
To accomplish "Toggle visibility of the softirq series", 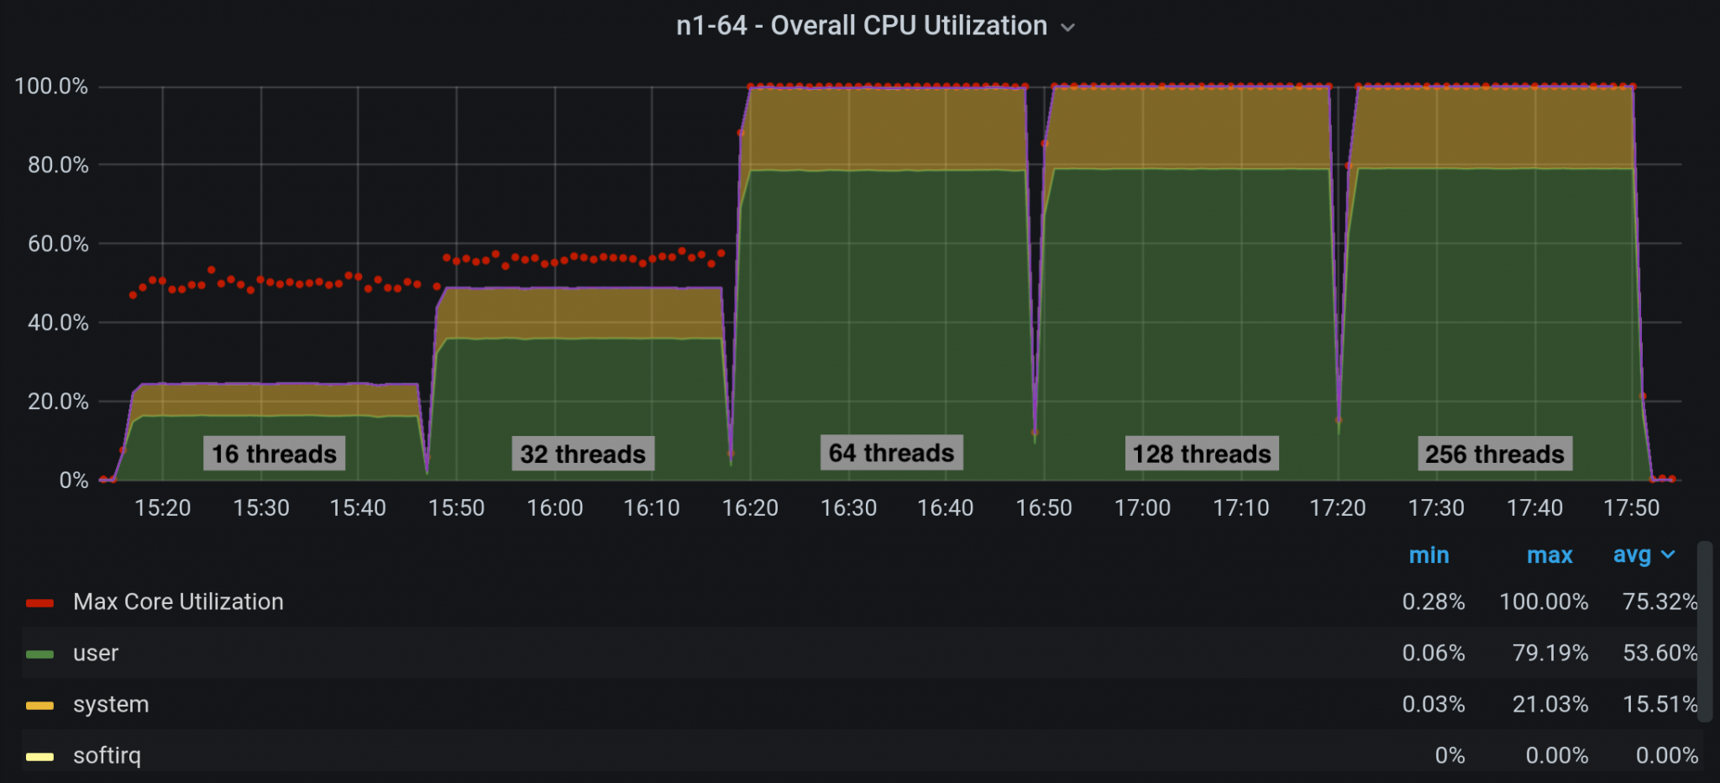I will (x=107, y=755).
